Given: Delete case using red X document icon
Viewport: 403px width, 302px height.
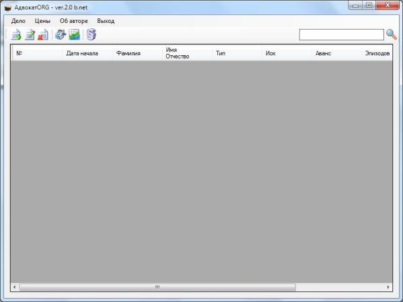Looking at the screenshot, I should tap(43, 35).
